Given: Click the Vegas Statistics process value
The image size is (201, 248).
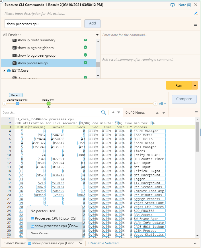Looking at the screenshot, I should (149, 235).
